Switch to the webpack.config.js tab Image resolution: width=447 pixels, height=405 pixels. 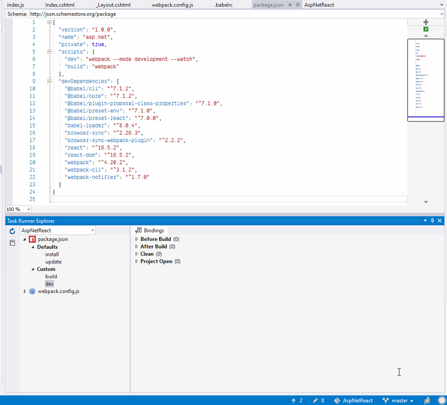(172, 5)
